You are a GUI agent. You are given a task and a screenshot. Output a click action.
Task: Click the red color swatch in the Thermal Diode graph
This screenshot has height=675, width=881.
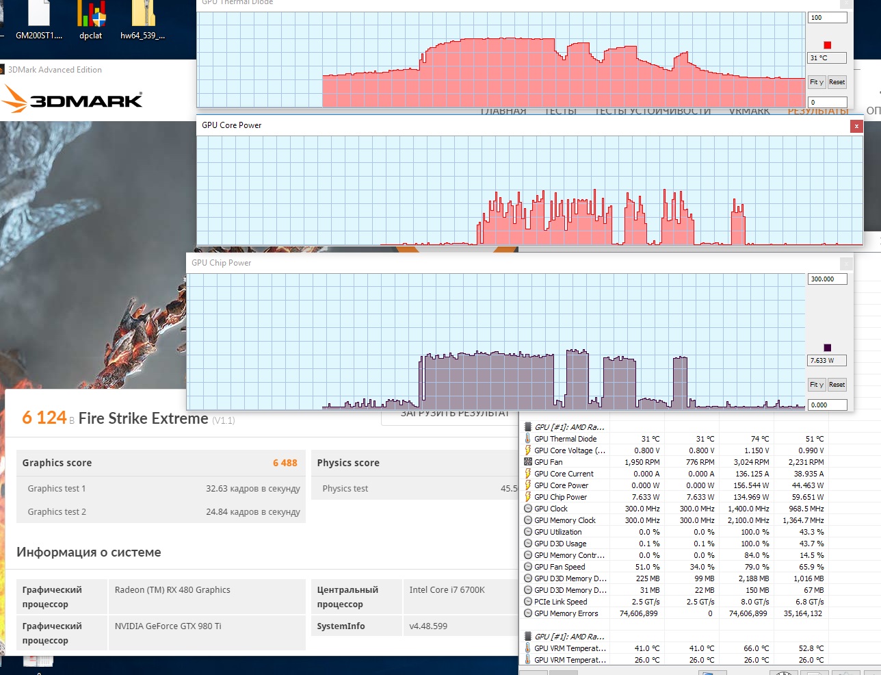click(x=827, y=45)
